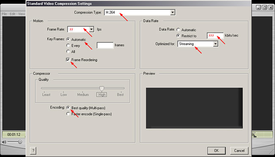Screen dimensions: 275x157
Task: Expand the Frame Rate dropdown arrow
Action: 91,29
